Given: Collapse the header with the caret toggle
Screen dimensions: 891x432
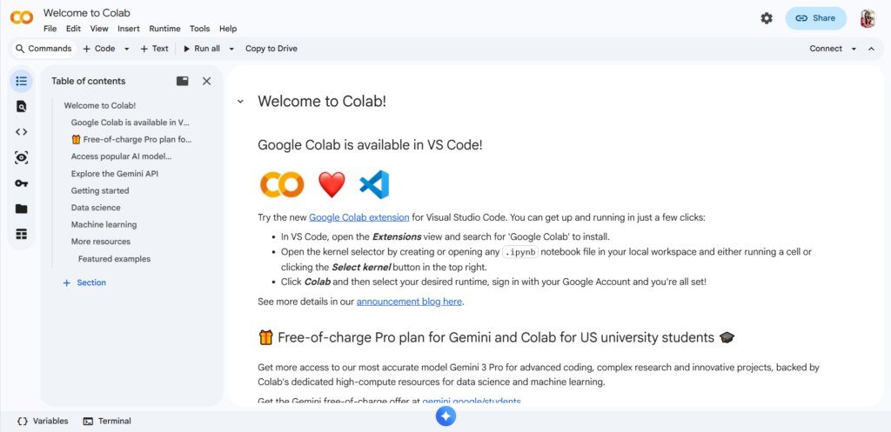Looking at the screenshot, I should point(871,49).
